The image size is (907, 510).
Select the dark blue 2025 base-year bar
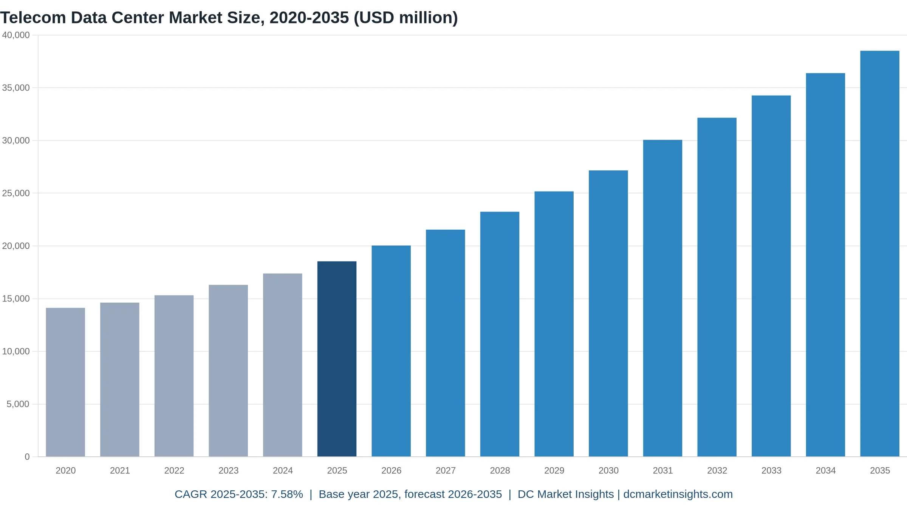337,359
